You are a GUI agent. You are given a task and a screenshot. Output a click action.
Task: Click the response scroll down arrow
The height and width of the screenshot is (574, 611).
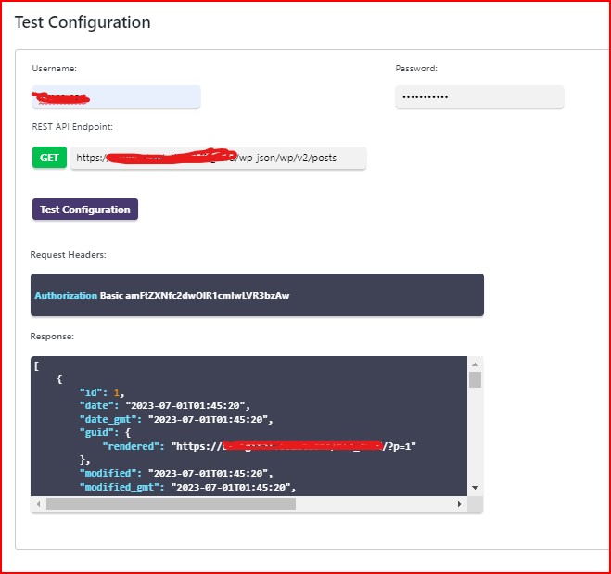coord(475,487)
